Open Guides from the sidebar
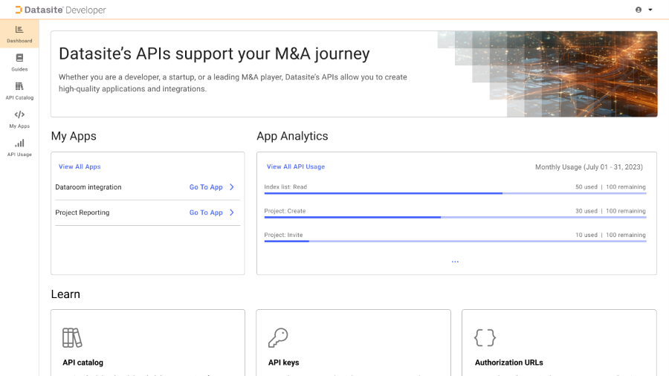The width and height of the screenshot is (669, 376). 19,58
